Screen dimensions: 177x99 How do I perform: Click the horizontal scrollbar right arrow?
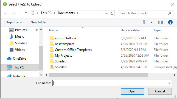click(175, 75)
